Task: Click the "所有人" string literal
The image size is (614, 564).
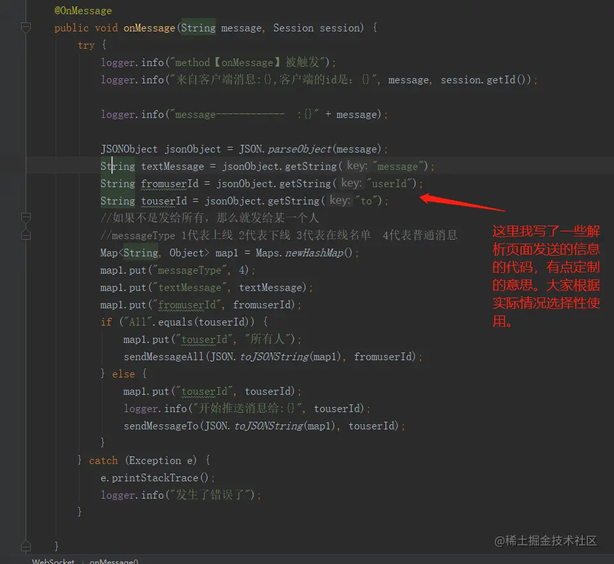Action: [268, 339]
